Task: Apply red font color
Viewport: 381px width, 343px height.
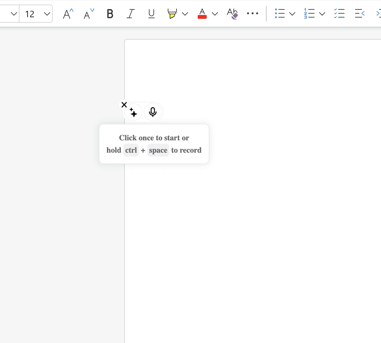Action: (x=202, y=14)
